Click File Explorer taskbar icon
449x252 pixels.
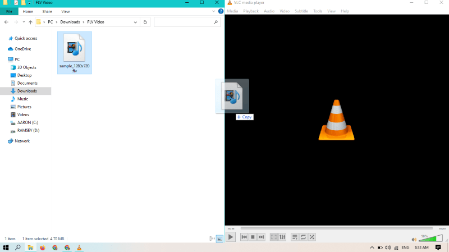pos(30,248)
